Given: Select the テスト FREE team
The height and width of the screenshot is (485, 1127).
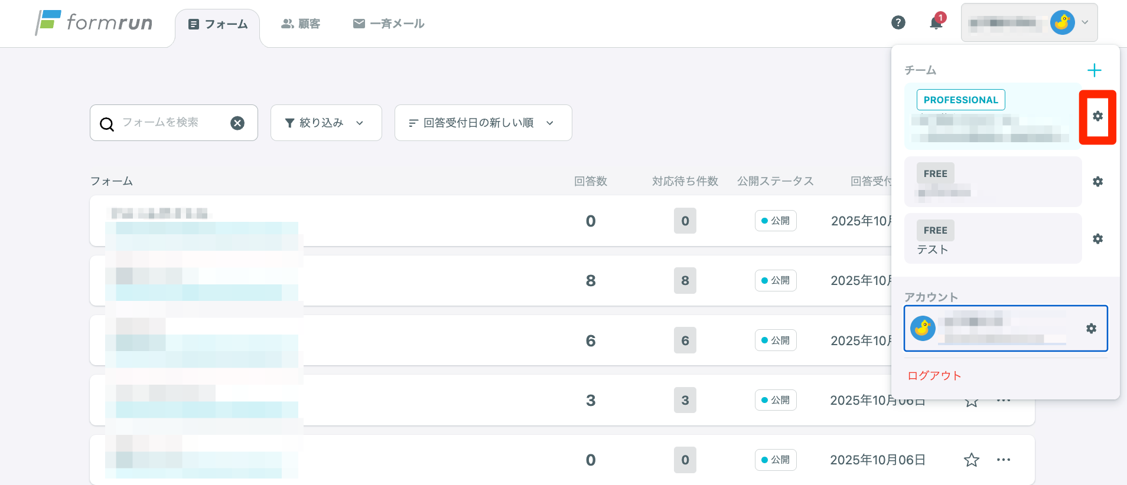Looking at the screenshot, I should coord(992,239).
